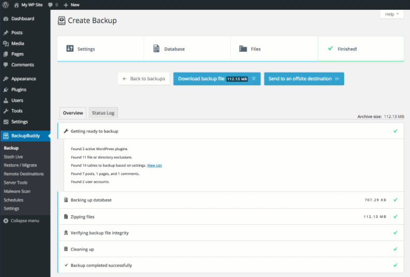Click 'Found 2 active WordPress plugins.' text
Screen dimensions: 410x277
(x=99, y=149)
